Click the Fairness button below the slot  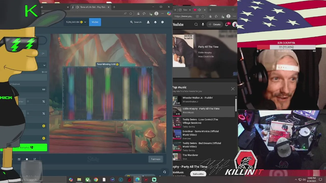point(156,159)
